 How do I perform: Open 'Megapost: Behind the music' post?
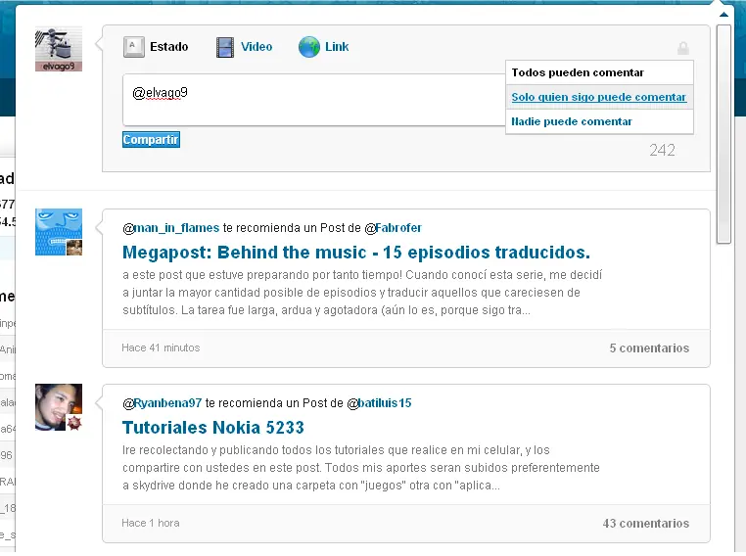coord(356,253)
